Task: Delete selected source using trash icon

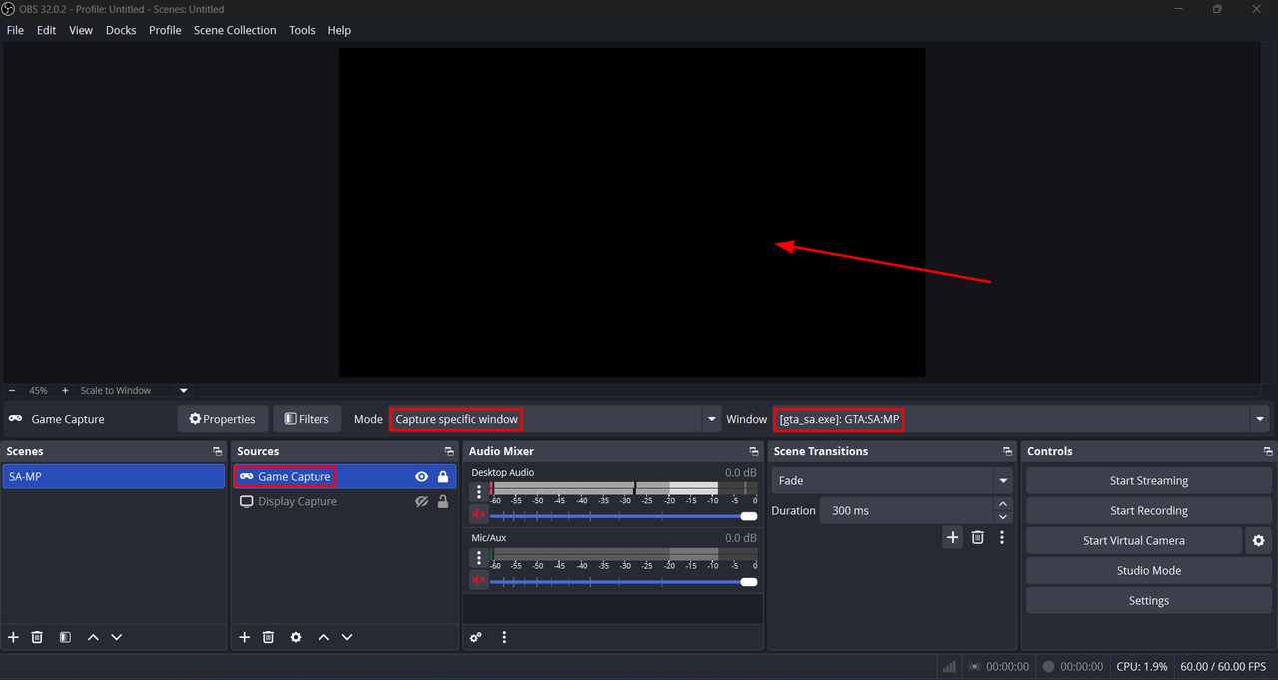Action: click(x=268, y=637)
